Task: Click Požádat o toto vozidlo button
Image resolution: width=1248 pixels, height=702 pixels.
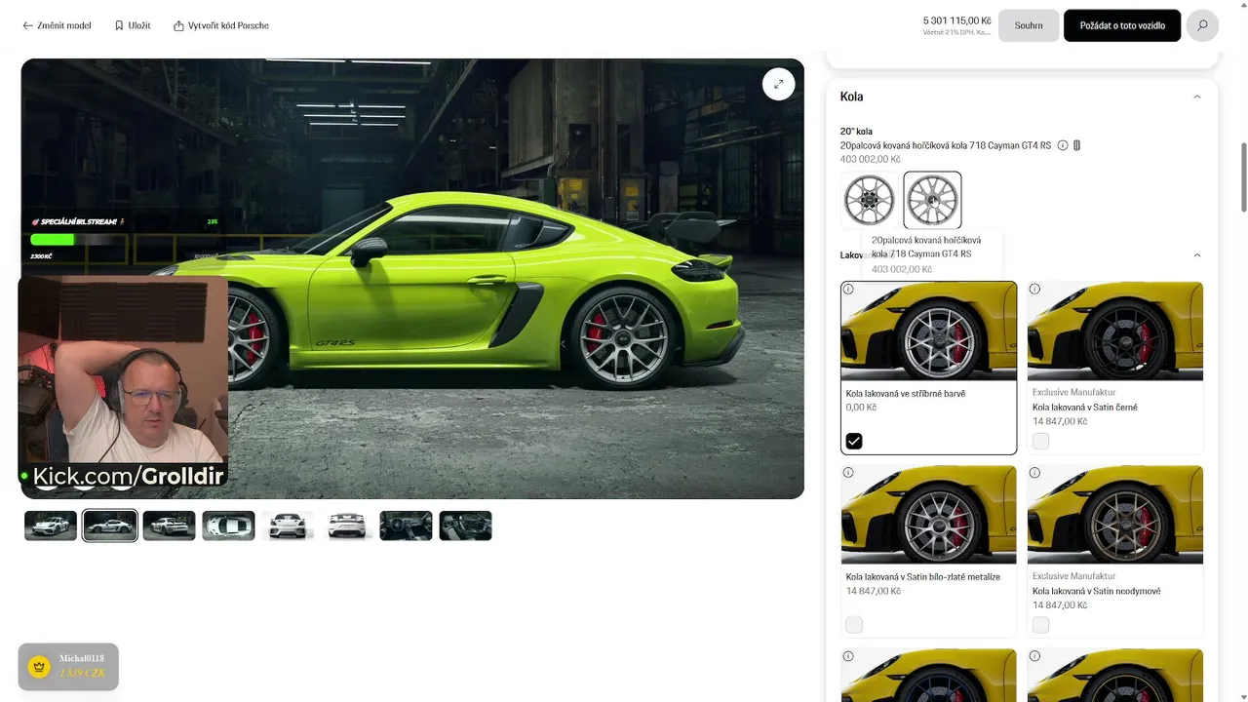Action: (x=1122, y=25)
